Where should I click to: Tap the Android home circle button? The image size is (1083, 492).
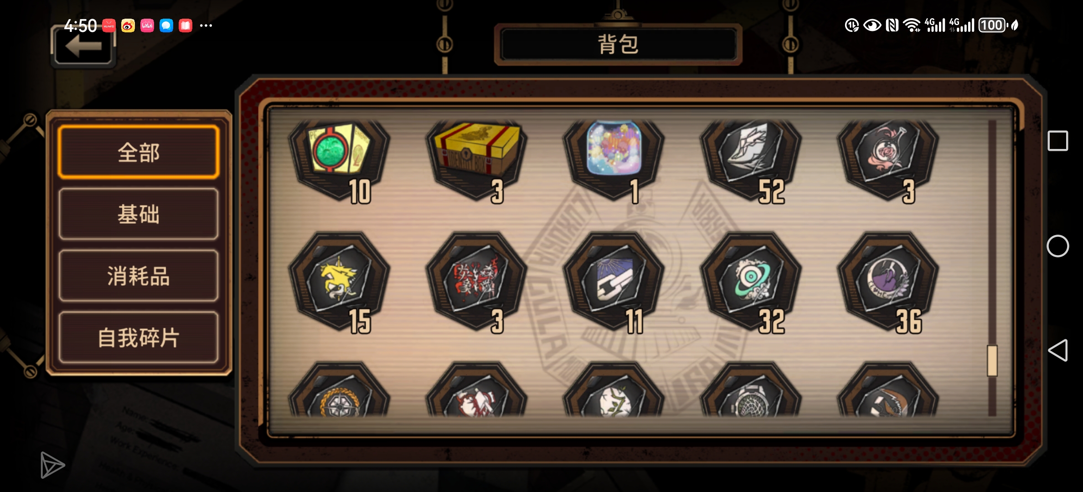[x=1058, y=246]
